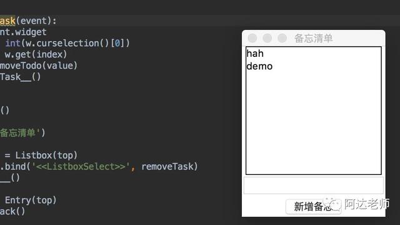The height and width of the screenshot is (225, 400).
Task: Click on moveTodo(value) in the editor
Action: point(39,66)
